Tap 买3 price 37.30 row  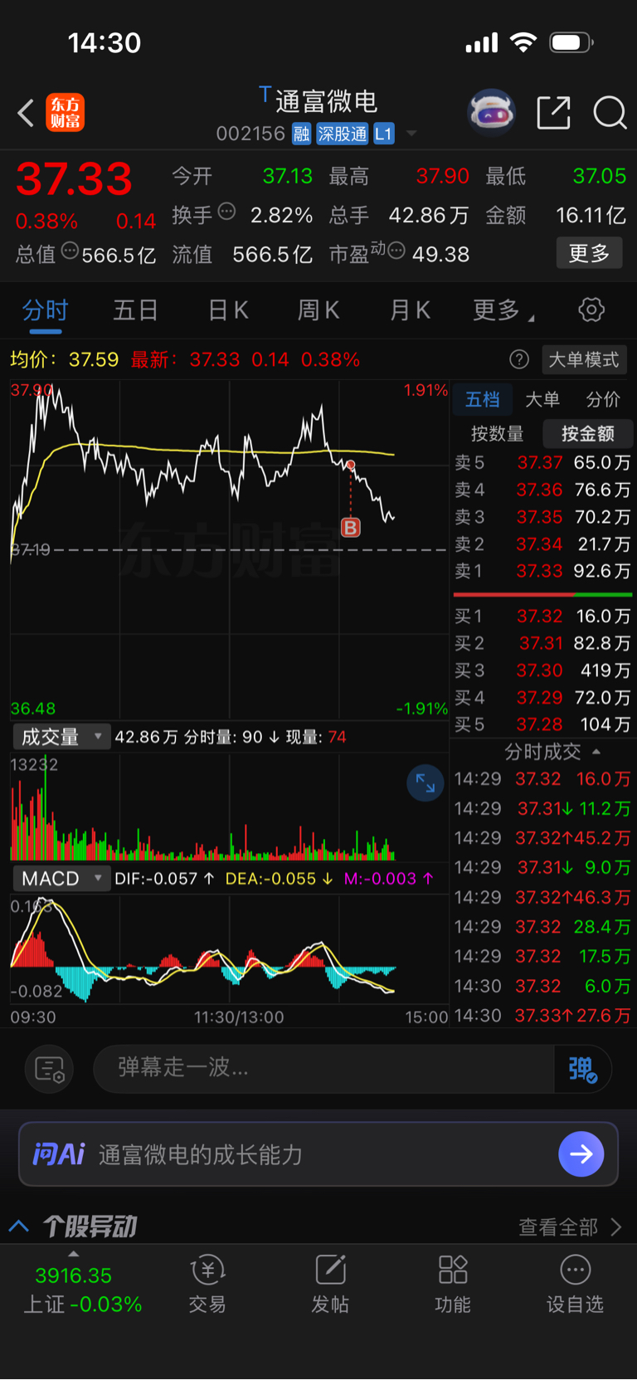click(542, 670)
